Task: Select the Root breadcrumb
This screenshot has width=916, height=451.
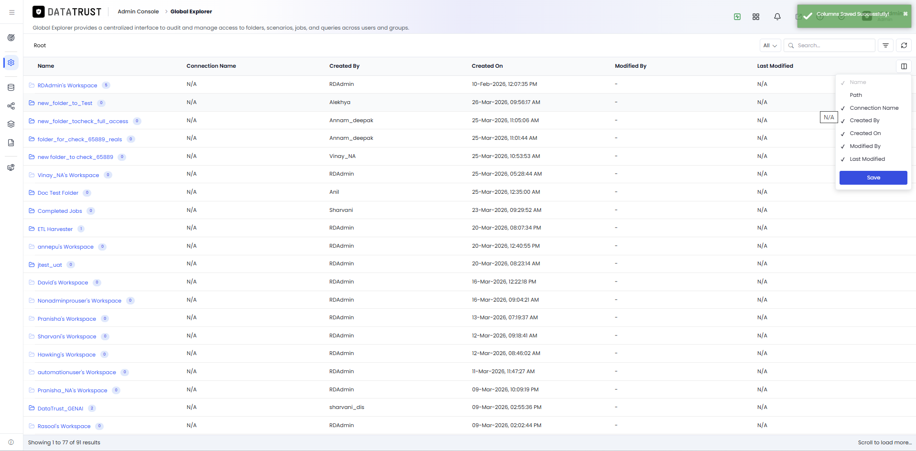Action: [x=40, y=45]
